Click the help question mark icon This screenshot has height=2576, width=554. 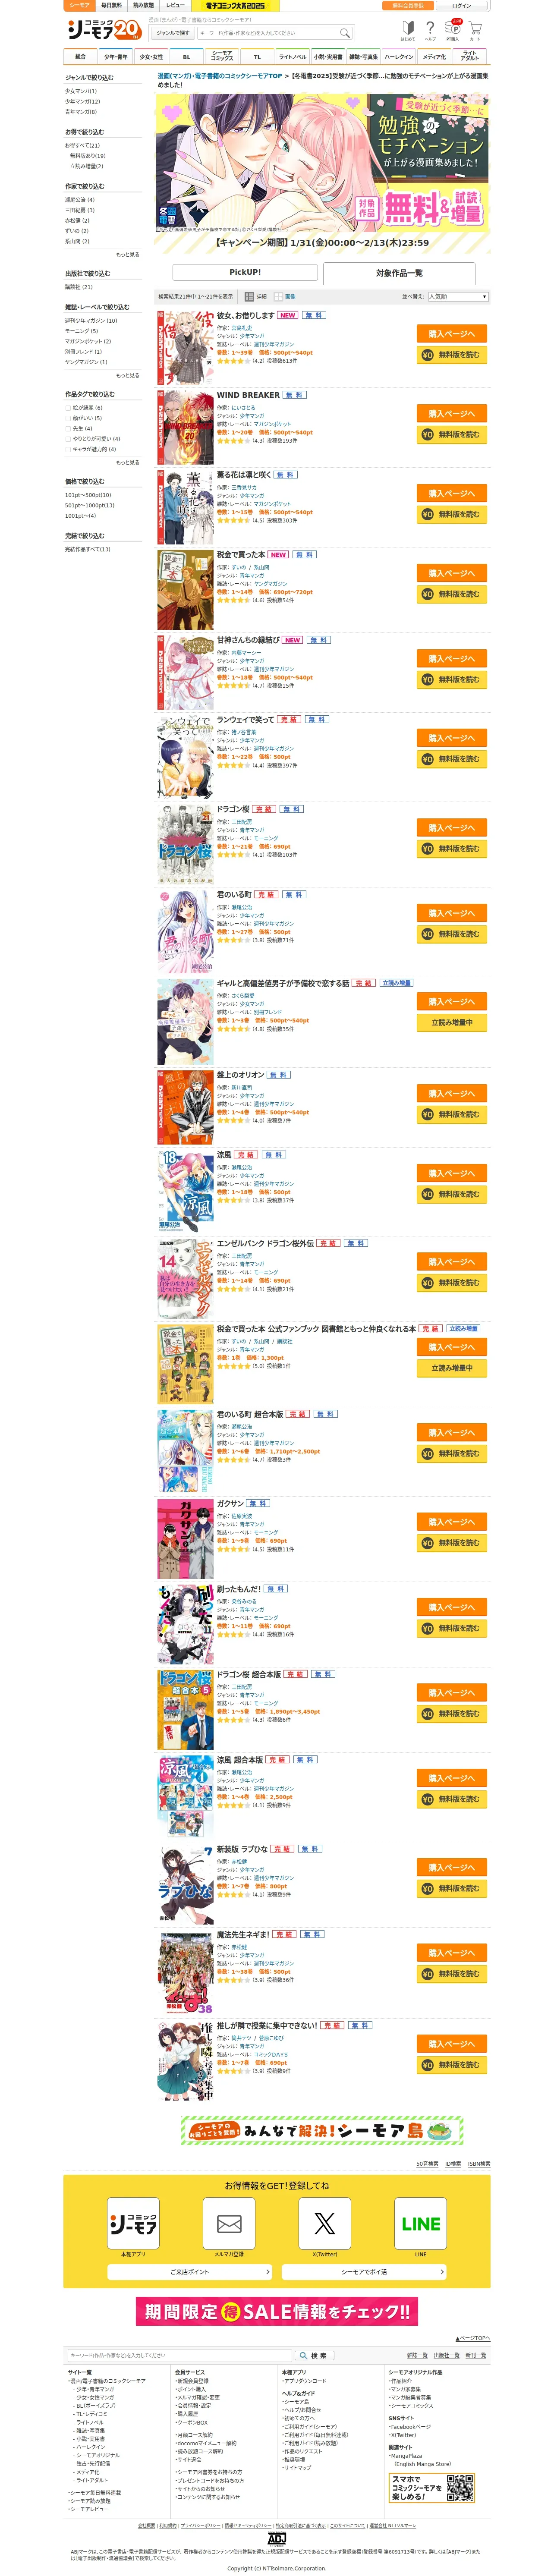(x=430, y=29)
